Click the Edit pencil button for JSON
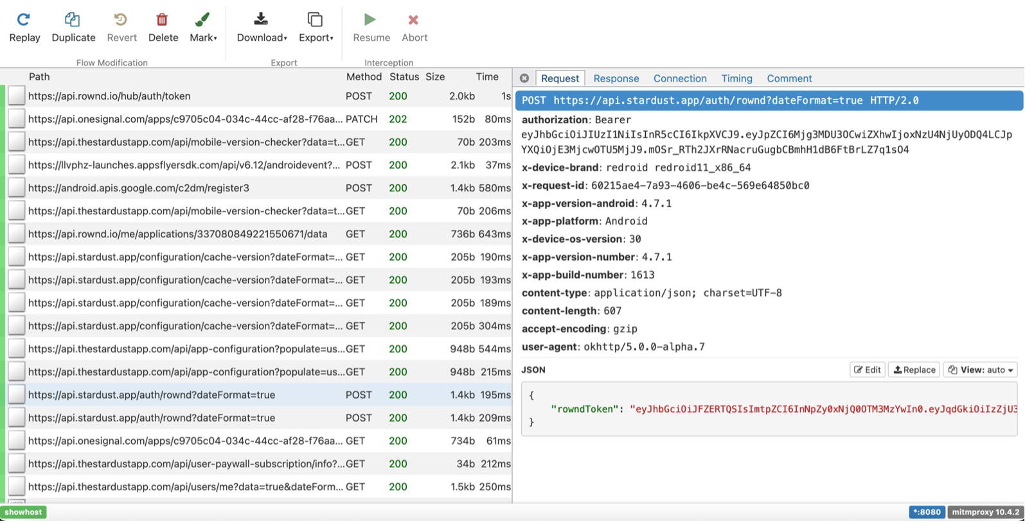The width and height of the screenshot is (1025, 523). pos(867,370)
